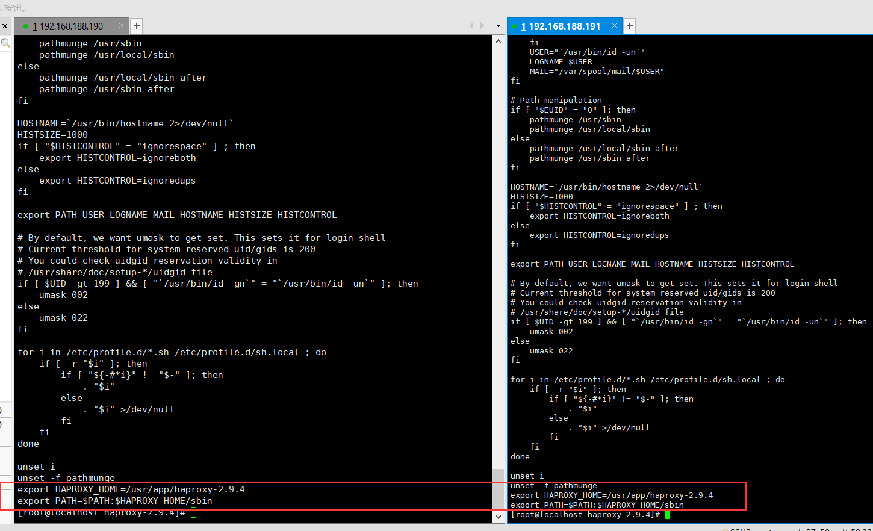Click "export HISTCONTROL=ignoreboth" in left terminal

tap(117, 158)
